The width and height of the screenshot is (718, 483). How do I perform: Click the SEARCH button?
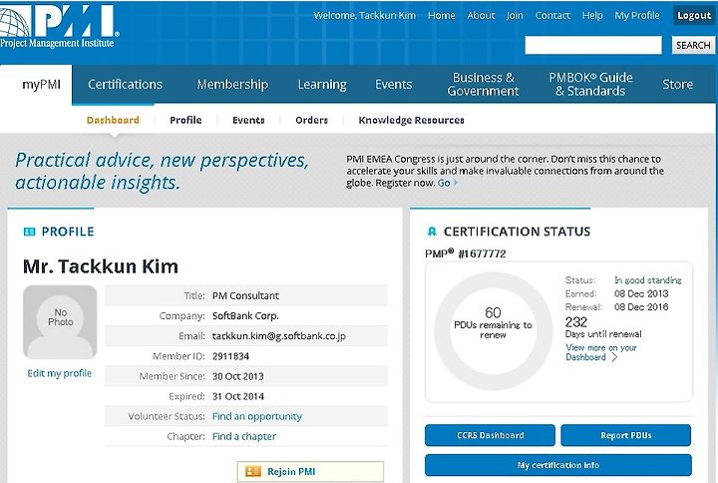point(693,45)
